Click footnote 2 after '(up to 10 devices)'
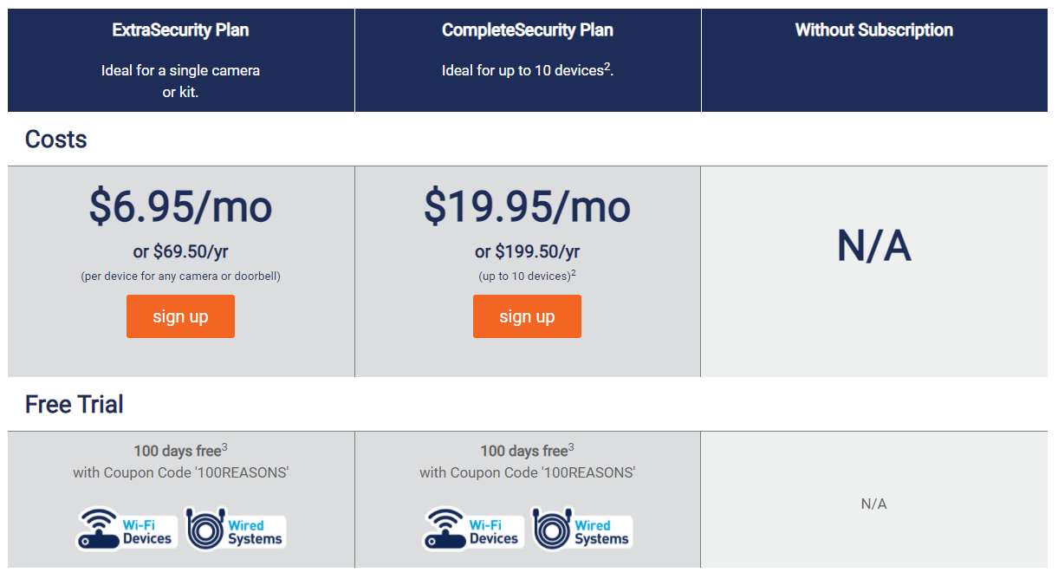This screenshot has height=579, width=1058. coord(574,273)
